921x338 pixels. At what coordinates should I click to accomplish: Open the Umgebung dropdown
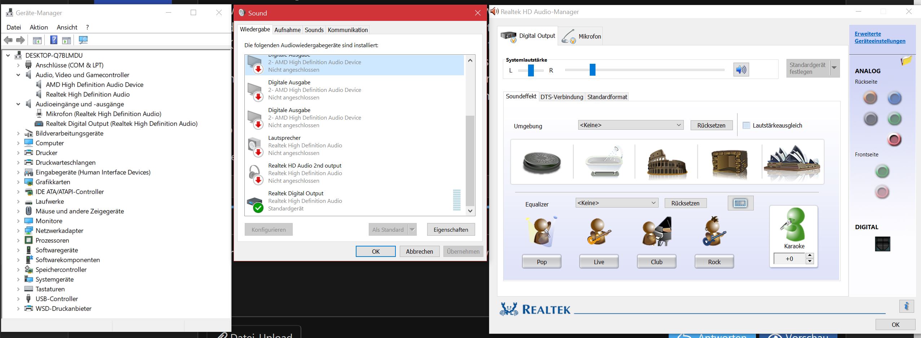tap(630, 125)
